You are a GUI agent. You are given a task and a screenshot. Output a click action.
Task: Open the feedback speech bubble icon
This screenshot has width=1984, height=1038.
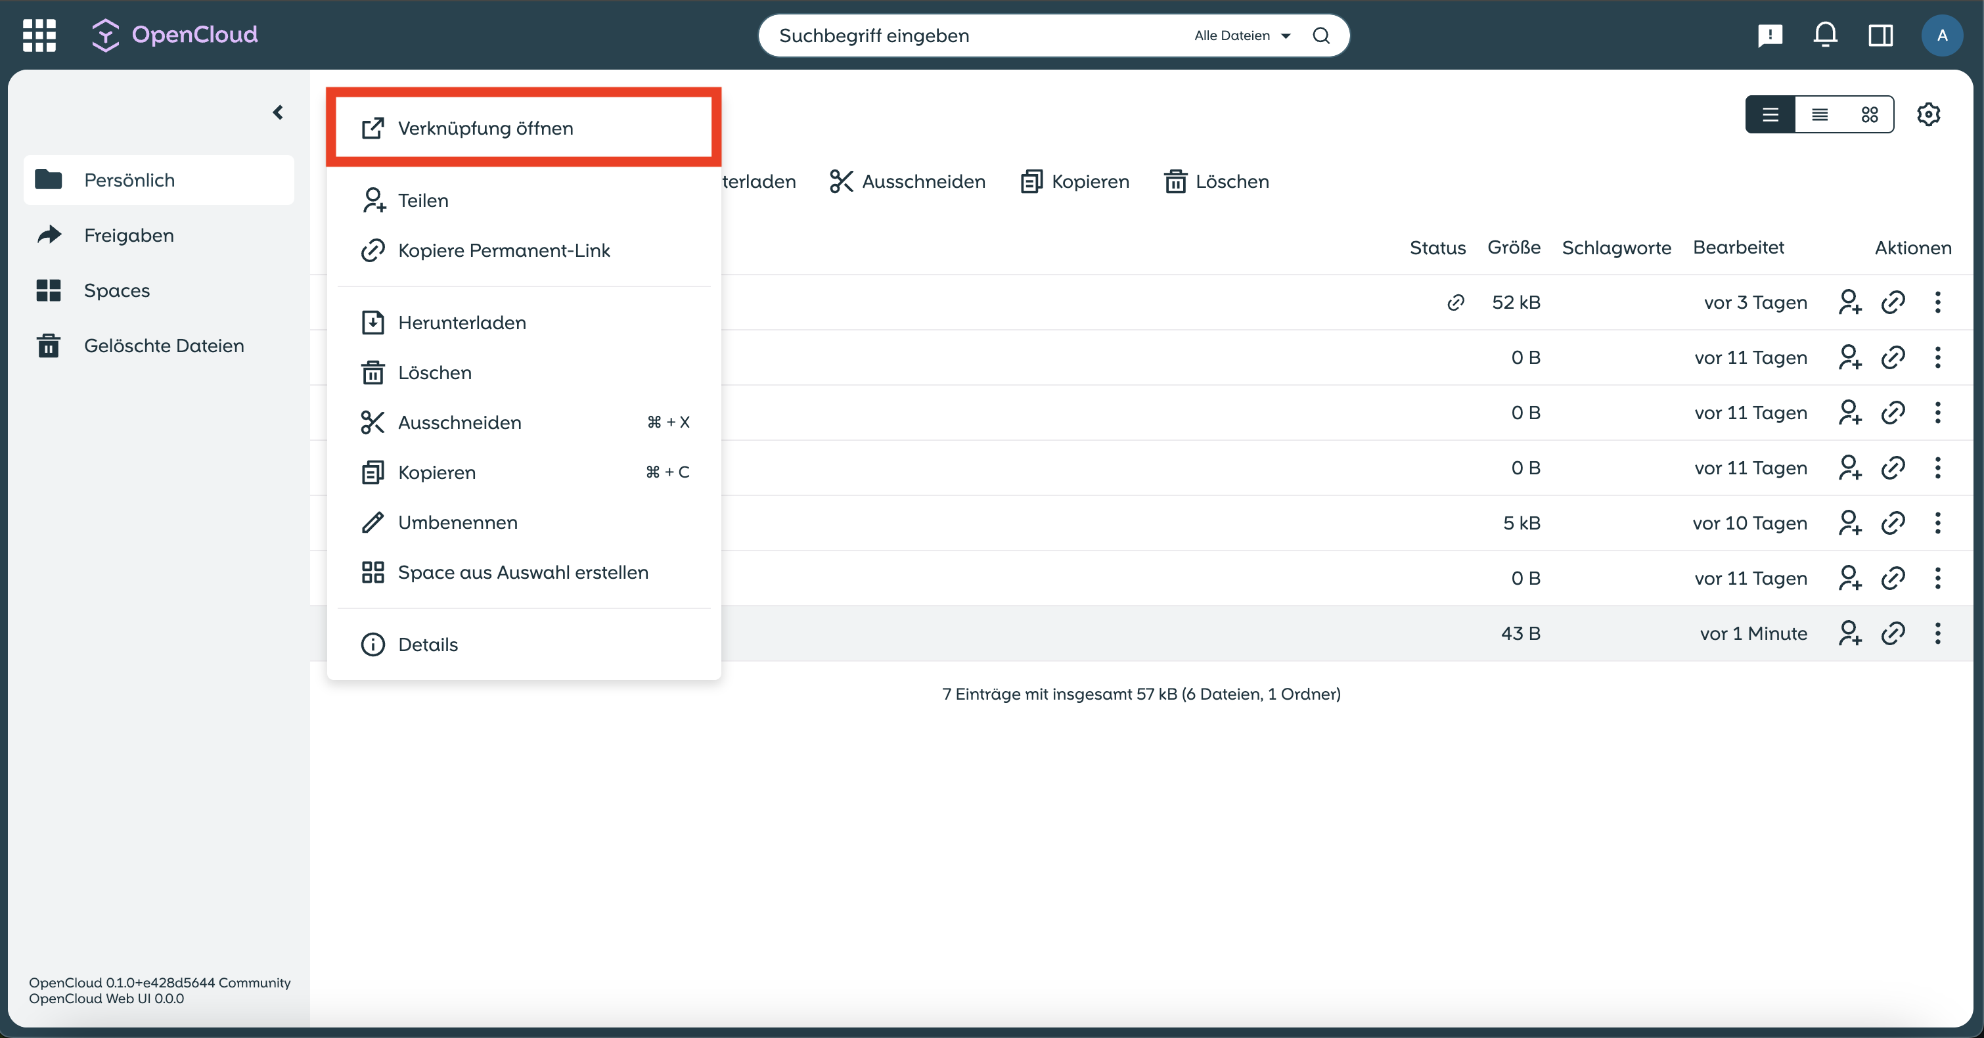[1770, 35]
